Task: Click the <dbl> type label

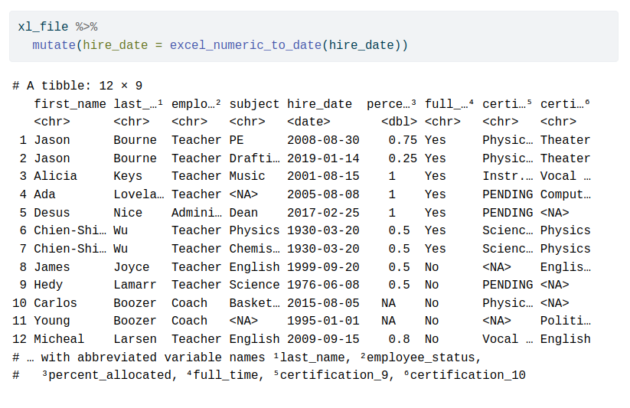Action: click(x=399, y=122)
